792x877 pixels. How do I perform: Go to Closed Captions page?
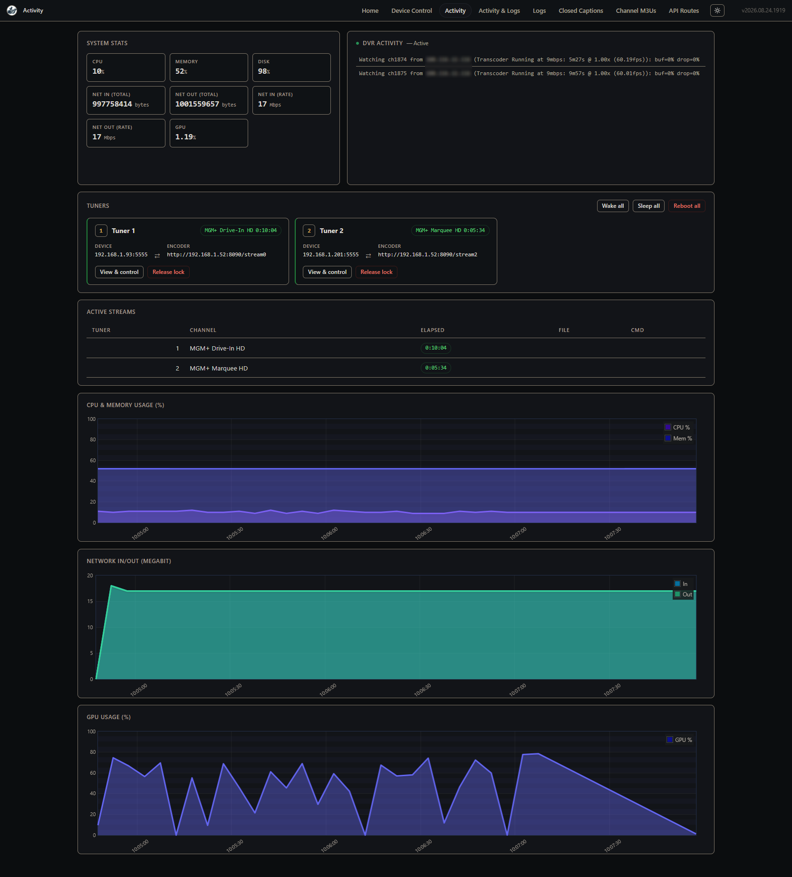tap(580, 10)
